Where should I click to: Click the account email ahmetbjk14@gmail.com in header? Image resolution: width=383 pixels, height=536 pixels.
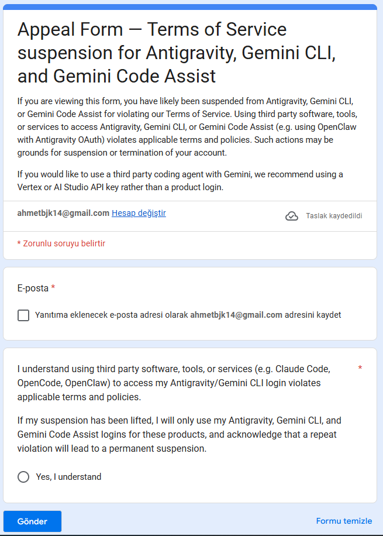click(x=63, y=213)
